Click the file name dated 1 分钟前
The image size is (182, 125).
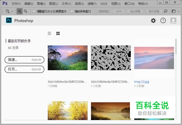coord(67,82)
